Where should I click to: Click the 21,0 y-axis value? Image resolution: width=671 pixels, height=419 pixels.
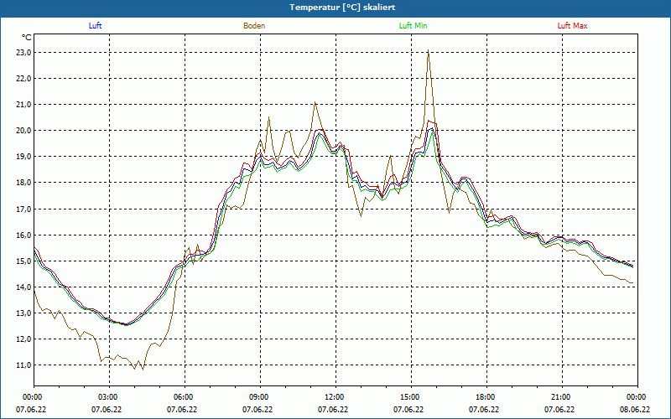(x=24, y=105)
